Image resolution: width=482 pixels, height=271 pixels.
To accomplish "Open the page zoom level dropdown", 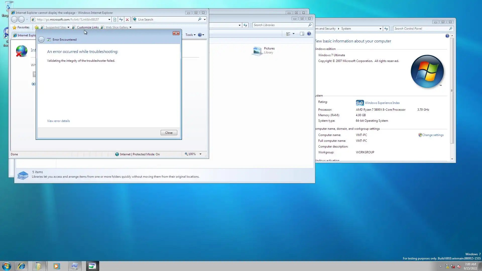I will tap(200, 154).
